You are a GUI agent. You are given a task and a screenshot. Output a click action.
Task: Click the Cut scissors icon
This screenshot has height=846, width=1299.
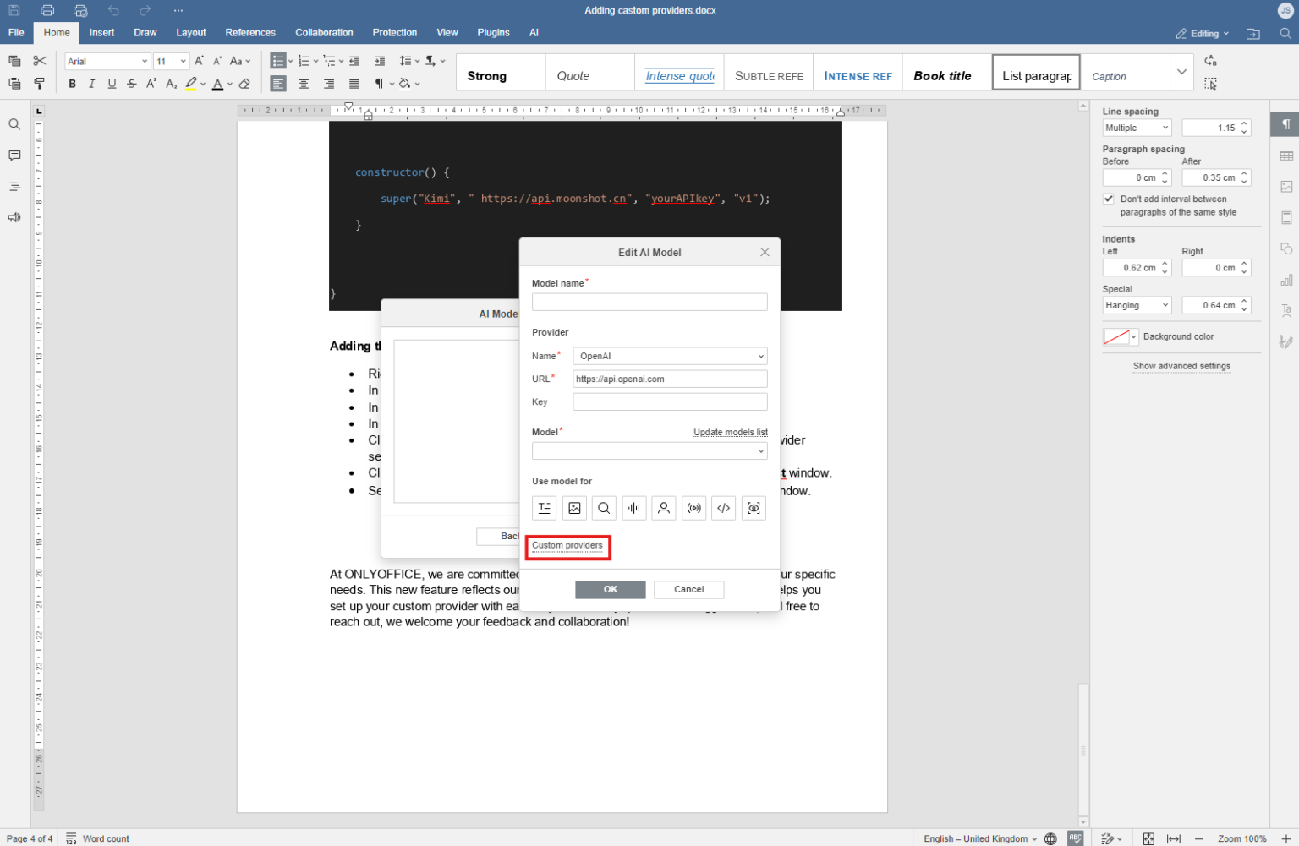(39, 61)
